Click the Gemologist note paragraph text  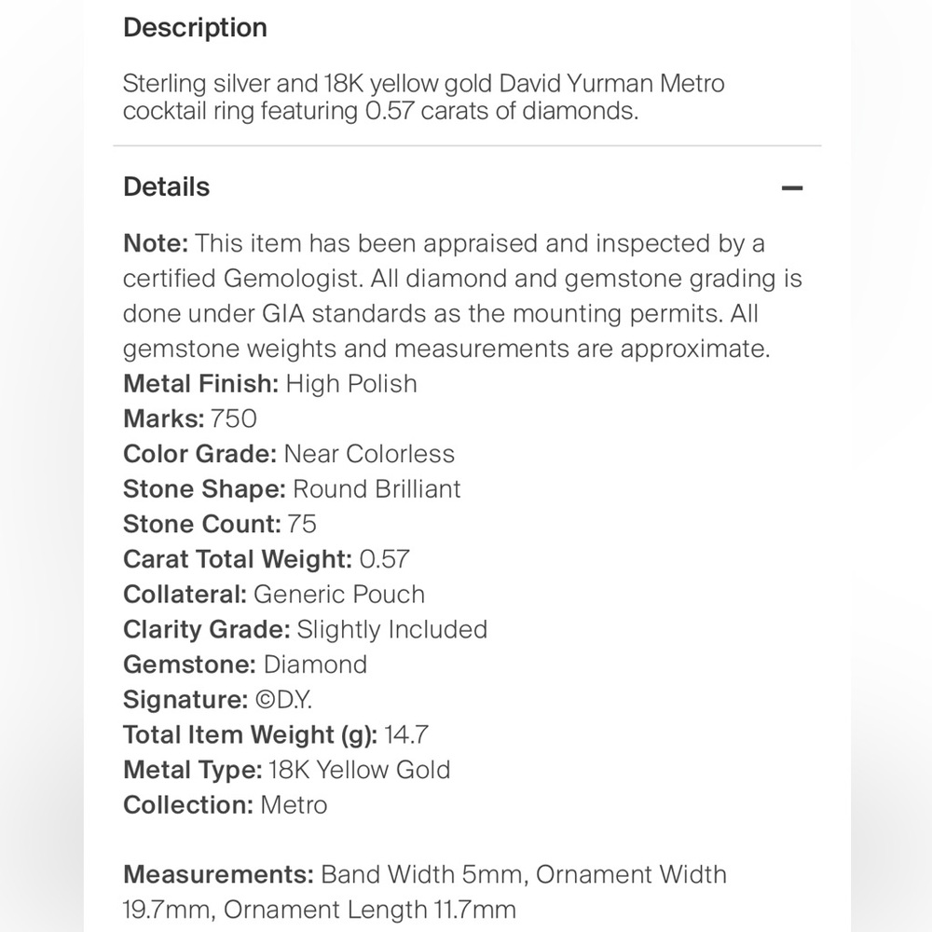click(x=462, y=296)
